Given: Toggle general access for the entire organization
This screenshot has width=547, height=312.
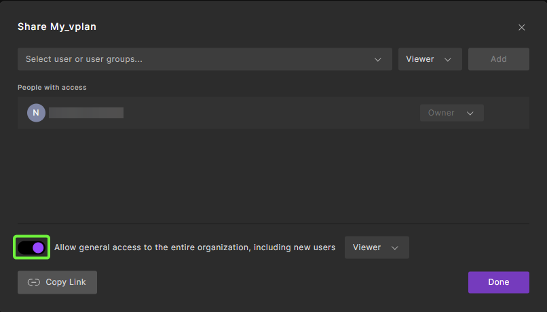Looking at the screenshot, I should (x=31, y=247).
